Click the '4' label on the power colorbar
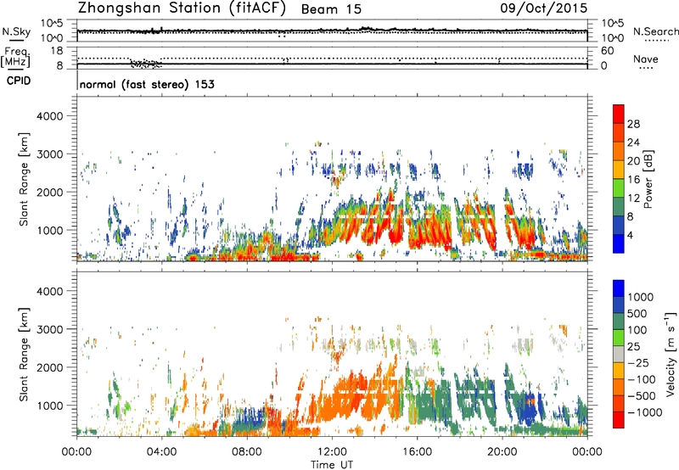This screenshot has width=679, height=470. (x=630, y=235)
